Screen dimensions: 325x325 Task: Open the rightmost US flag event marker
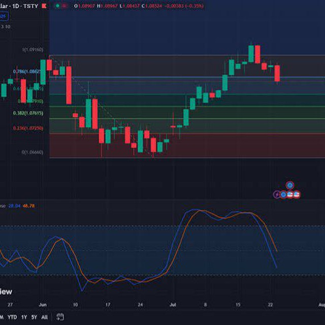(x=297, y=194)
